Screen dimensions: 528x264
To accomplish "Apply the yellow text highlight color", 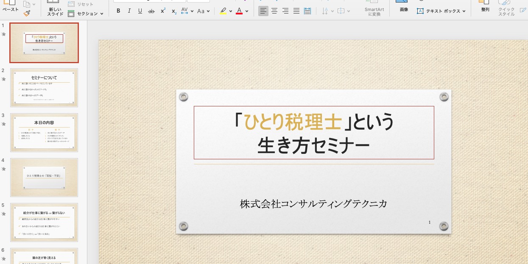I will 223,11.
